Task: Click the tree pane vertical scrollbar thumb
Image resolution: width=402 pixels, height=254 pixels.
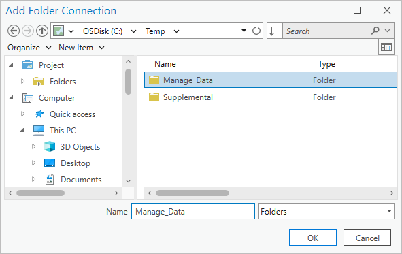Action: (128, 82)
